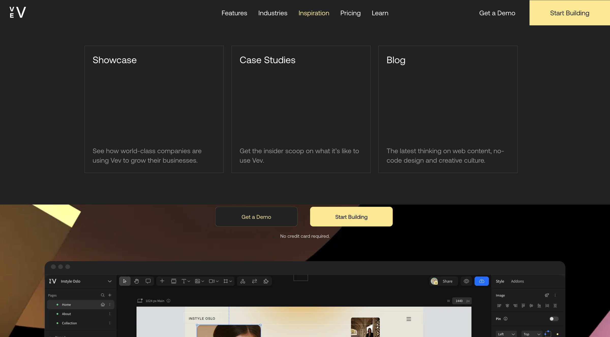610x337 pixels.
Task: Search pages with the magnifier icon
Action: 103,295
